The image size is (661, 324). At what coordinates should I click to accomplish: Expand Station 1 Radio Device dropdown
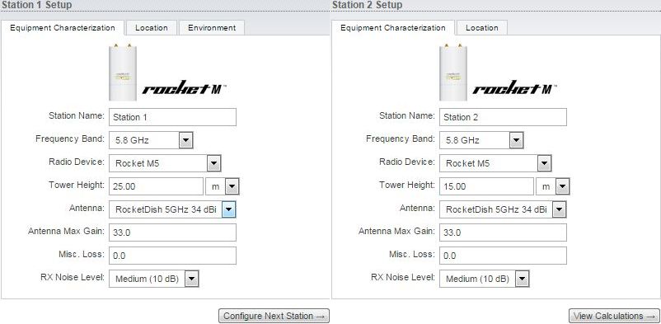point(165,163)
